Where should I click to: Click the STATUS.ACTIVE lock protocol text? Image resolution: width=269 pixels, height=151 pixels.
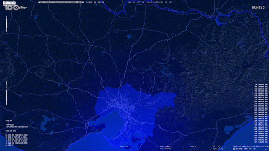click(150, 2)
